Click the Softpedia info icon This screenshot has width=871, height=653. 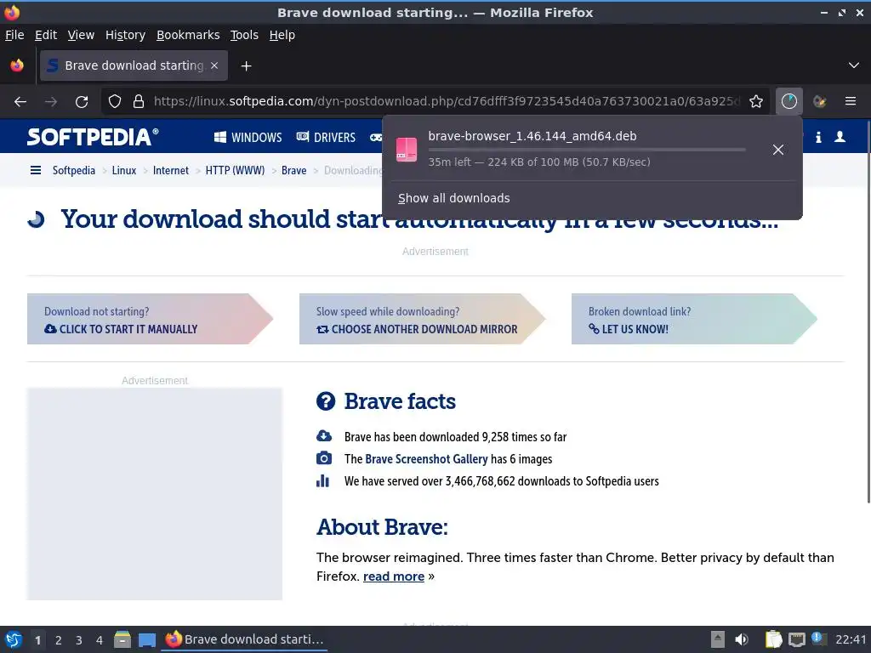(x=818, y=137)
